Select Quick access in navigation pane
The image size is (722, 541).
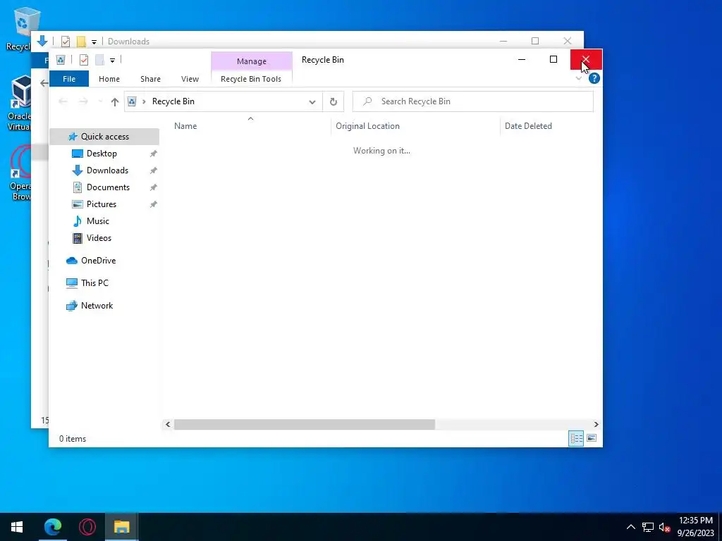point(104,137)
